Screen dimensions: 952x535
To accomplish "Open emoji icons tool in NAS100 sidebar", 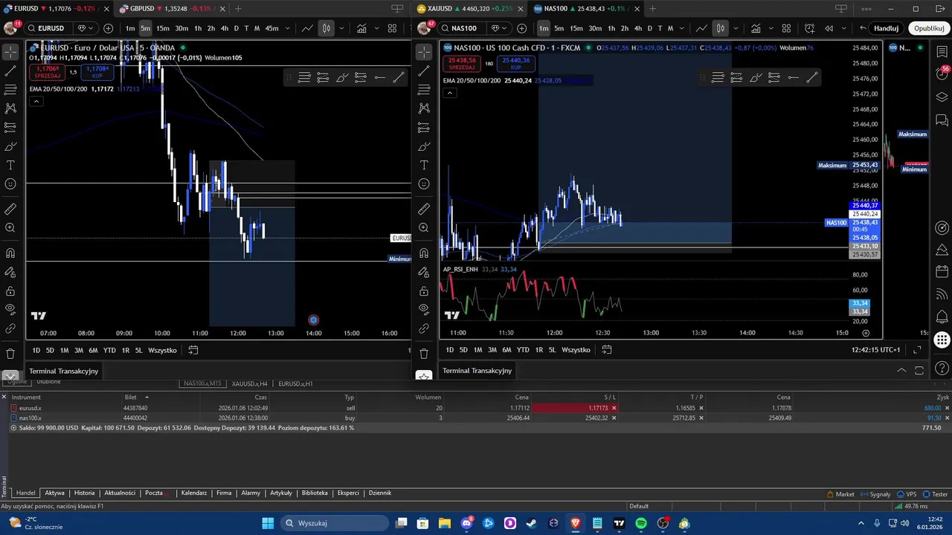I will (424, 184).
